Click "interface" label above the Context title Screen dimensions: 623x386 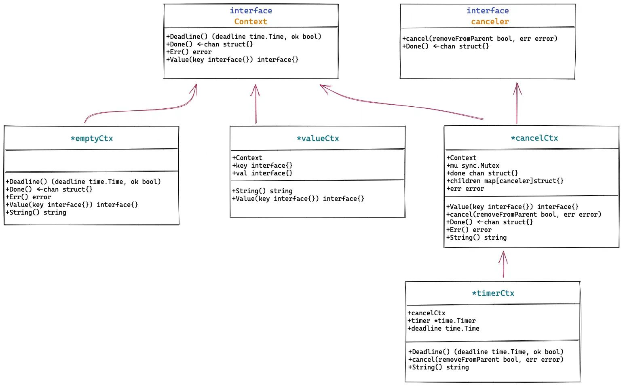(251, 11)
